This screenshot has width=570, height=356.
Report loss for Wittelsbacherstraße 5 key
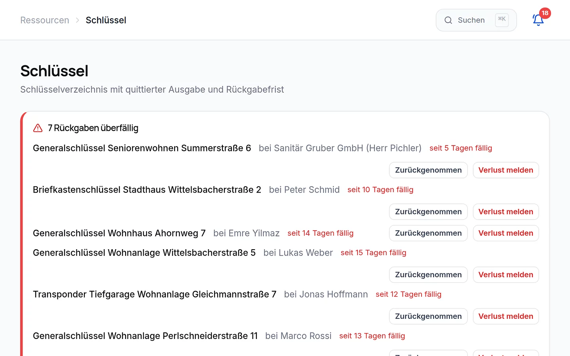click(506, 275)
